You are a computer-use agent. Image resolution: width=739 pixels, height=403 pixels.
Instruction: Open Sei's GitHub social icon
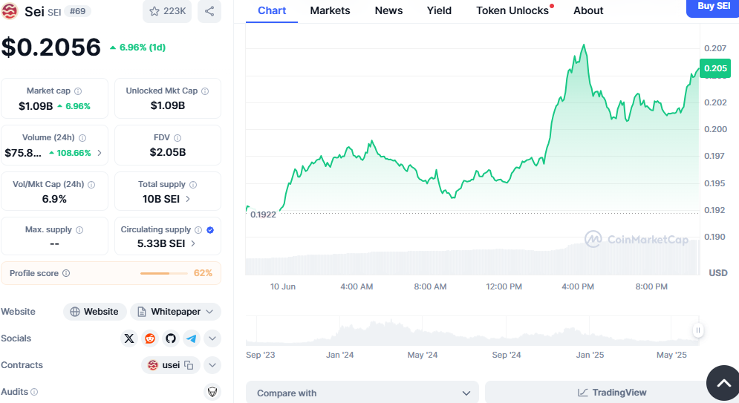tap(171, 338)
